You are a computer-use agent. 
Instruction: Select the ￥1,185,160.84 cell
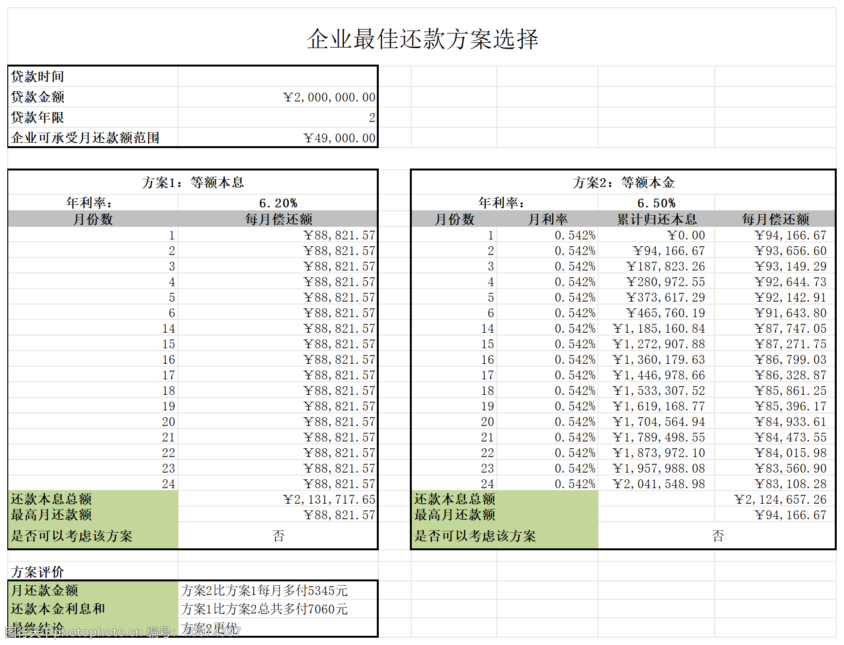pos(656,329)
